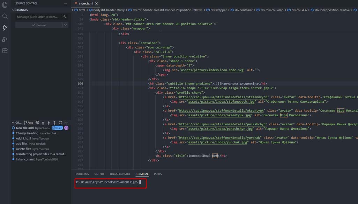358x204 pixels.
Task: Click the Commit button
Action: [x=39, y=25]
